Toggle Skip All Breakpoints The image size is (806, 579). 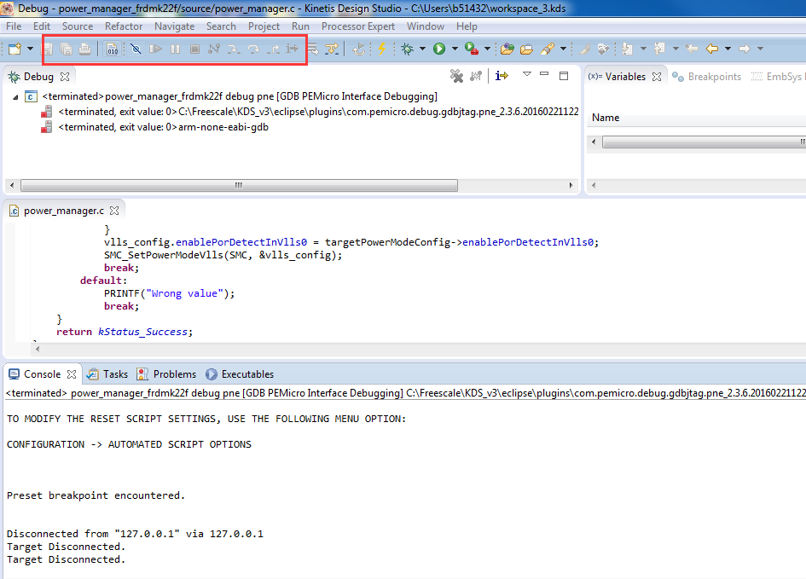tap(136, 49)
